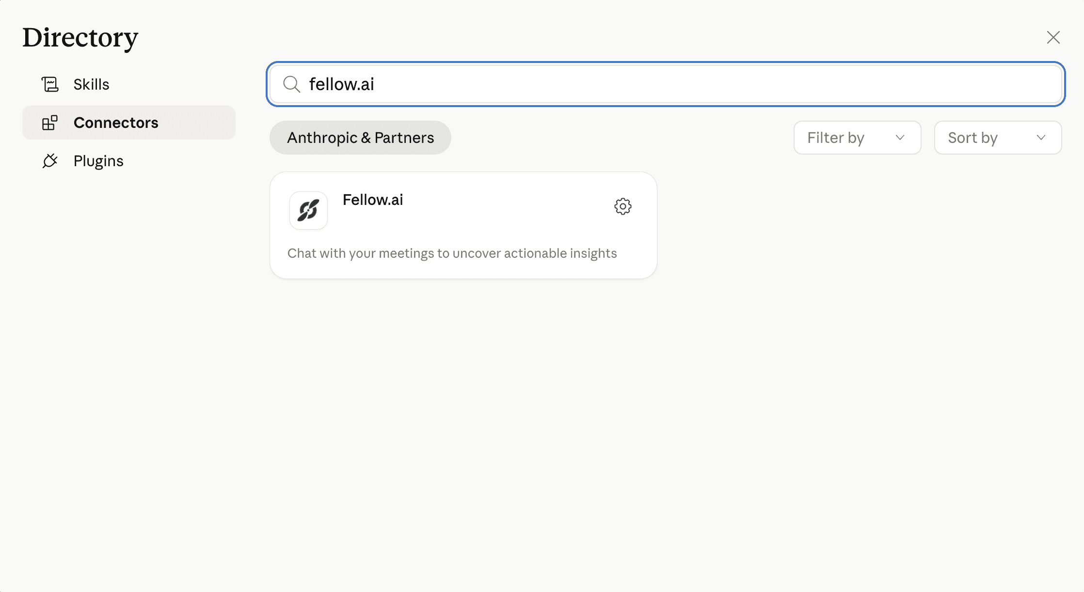Open the Filter by dropdown
Viewport: 1084px width, 592px height.
click(857, 138)
